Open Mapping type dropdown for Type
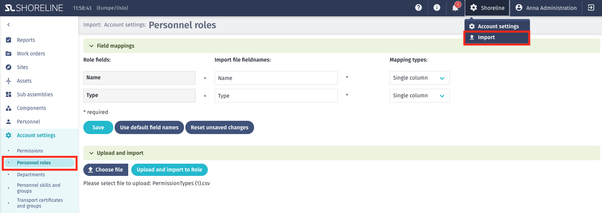The width and height of the screenshot is (602, 213). coord(419,96)
